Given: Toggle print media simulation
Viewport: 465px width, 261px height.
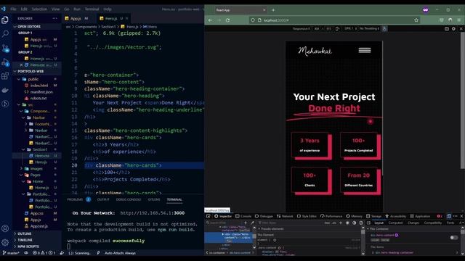Looking at the screenshot, I should [x=361, y=223].
